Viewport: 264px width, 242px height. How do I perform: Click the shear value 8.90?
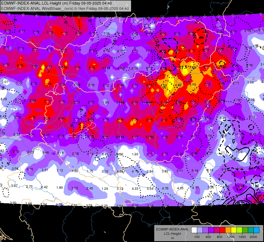click(177, 34)
